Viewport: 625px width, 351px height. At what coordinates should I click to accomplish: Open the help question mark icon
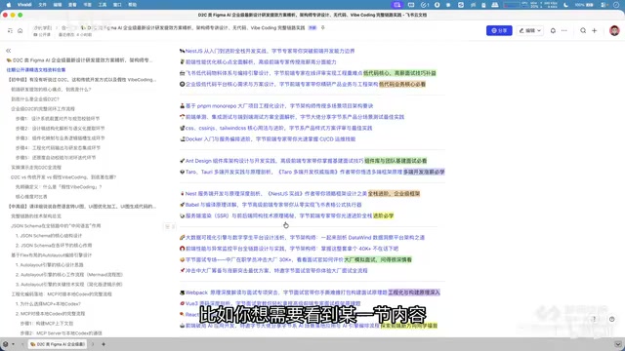[594, 319]
